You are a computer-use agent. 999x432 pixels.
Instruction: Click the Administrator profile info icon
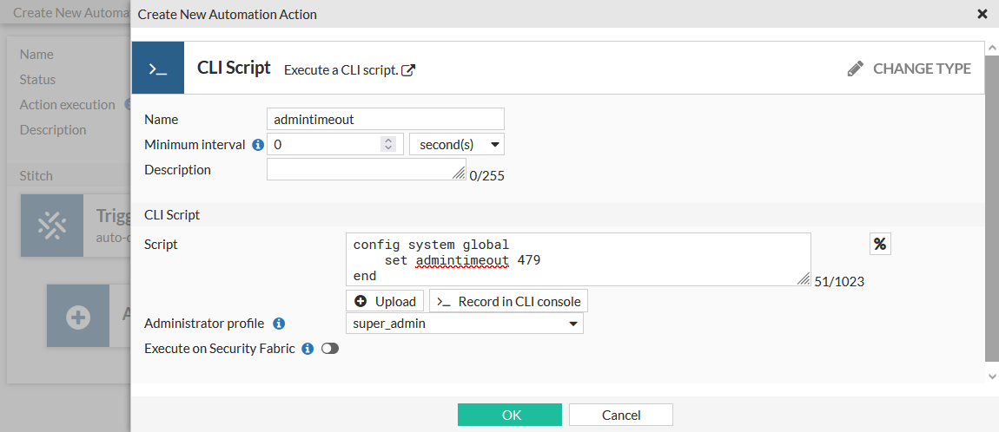[x=279, y=324]
